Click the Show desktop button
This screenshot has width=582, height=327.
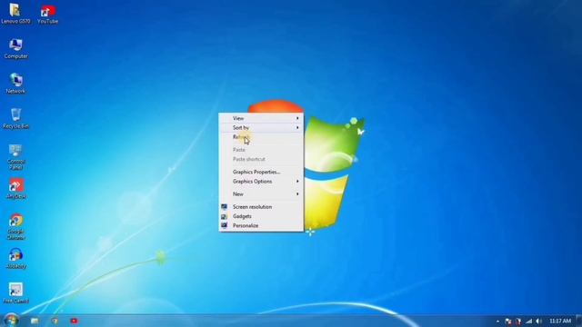(578, 321)
